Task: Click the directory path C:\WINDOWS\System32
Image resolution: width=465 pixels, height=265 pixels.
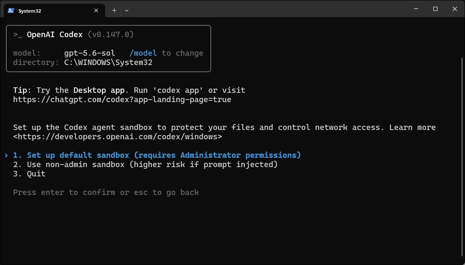Action: (108, 62)
